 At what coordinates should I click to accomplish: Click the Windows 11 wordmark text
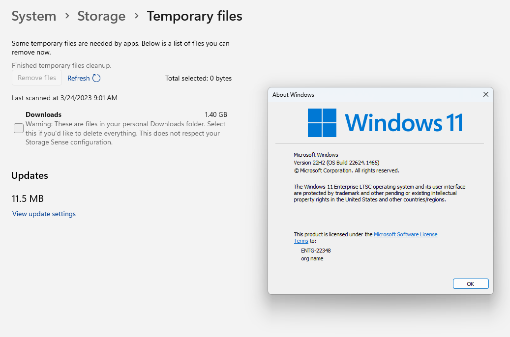(x=404, y=123)
